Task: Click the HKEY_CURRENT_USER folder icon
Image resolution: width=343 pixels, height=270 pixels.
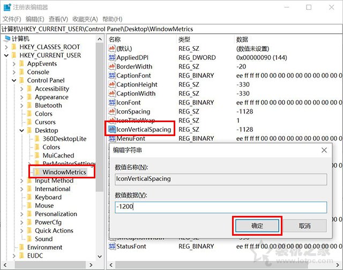Action: 14,55
